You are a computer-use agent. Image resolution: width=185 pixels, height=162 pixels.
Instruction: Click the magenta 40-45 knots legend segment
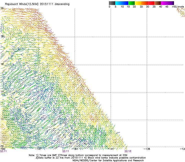click(164, 3)
